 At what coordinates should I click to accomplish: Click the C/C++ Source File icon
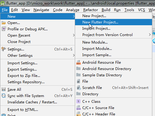coord(78,108)
